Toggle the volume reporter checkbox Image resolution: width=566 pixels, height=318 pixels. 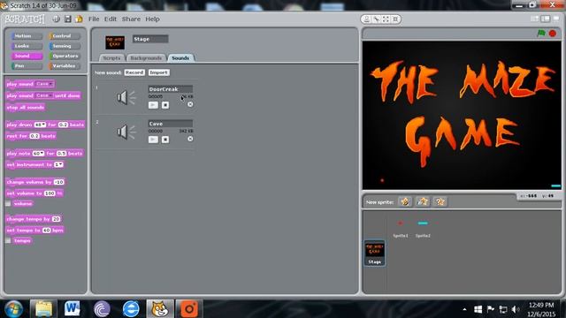[8, 204]
